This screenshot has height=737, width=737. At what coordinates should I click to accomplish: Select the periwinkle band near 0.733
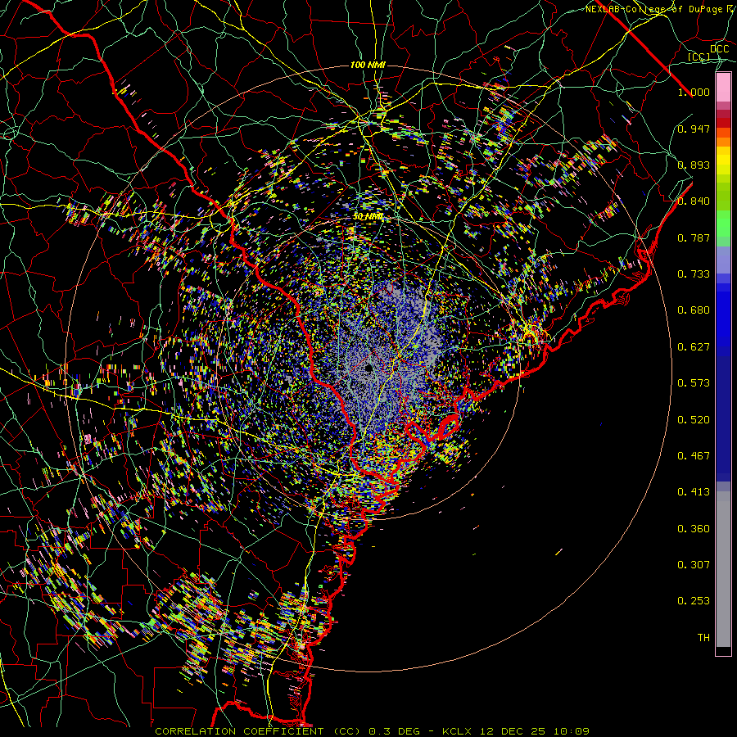(x=723, y=260)
